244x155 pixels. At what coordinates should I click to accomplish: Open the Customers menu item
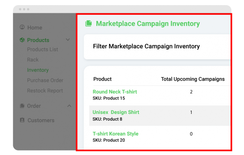tap(41, 120)
